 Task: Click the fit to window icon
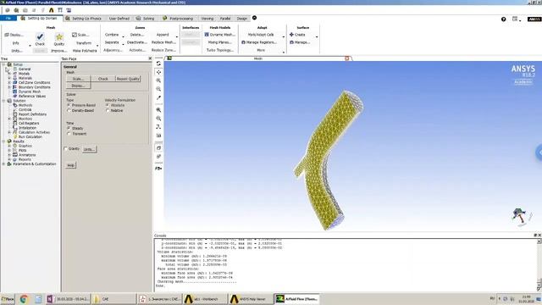point(158,110)
